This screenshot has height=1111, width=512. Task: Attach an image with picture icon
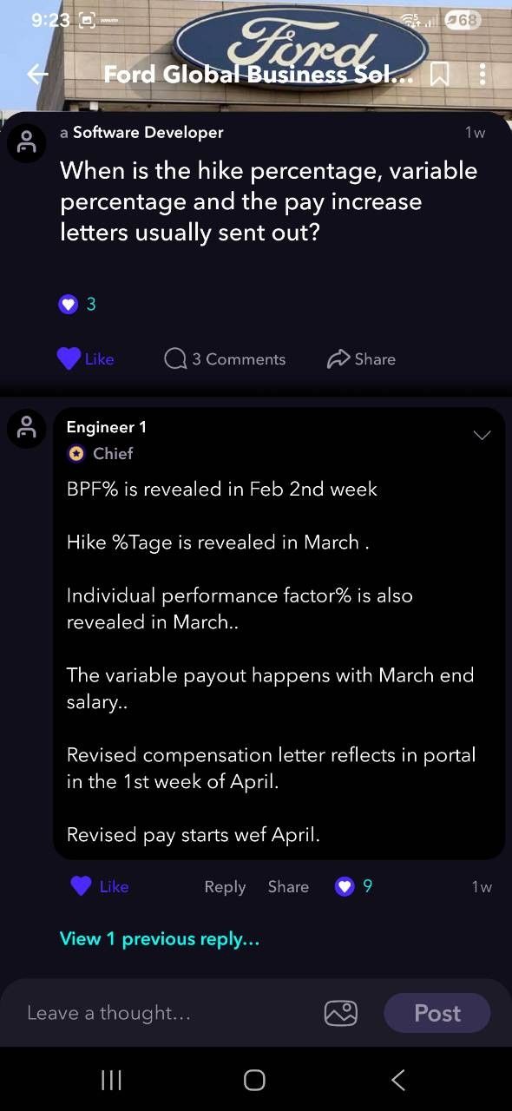[x=341, y=1013]
